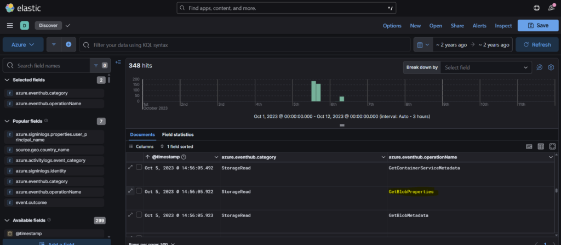Click the tallest green histogram bar
Screen dimensions: 561x245
[x=314, y=91]
